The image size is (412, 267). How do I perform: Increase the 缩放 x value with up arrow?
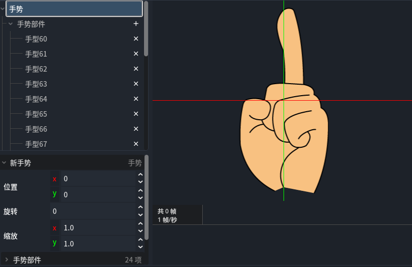coord(141,225)
